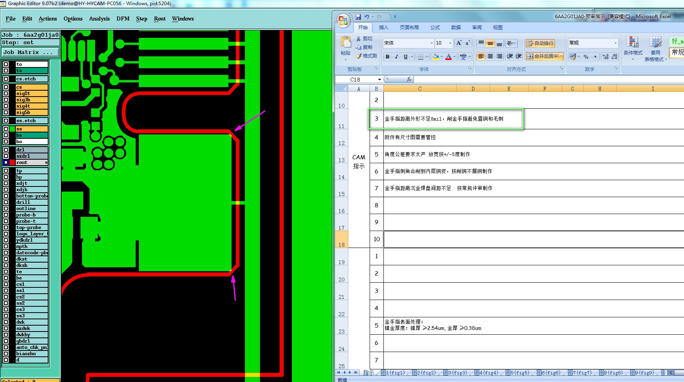Viewport: 684px width, 382px height.
Task: Align text to bottom of cell
Action: click(499, 43)
